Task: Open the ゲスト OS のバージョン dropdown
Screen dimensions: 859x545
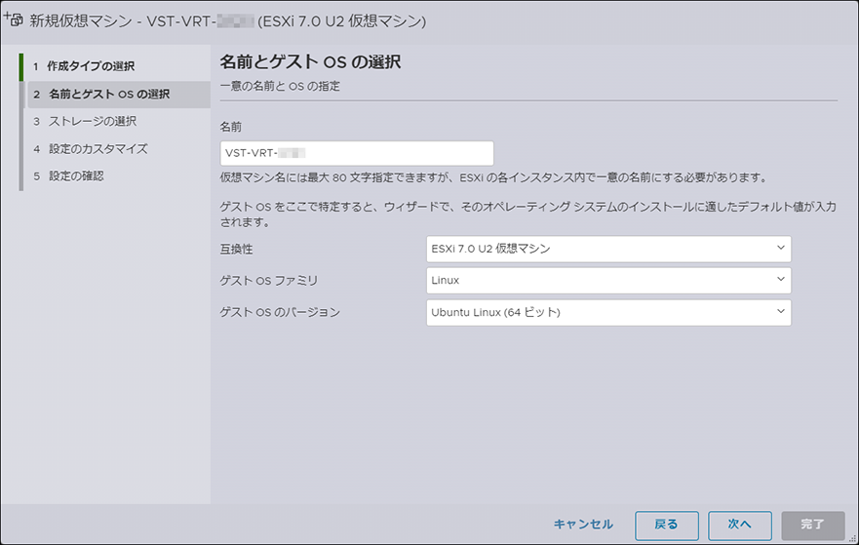Action: pos(608,312)
